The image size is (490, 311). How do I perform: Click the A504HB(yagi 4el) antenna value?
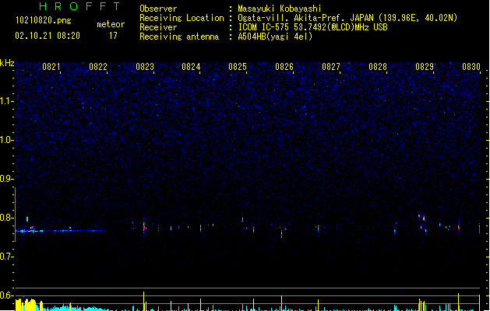(275, 37)
